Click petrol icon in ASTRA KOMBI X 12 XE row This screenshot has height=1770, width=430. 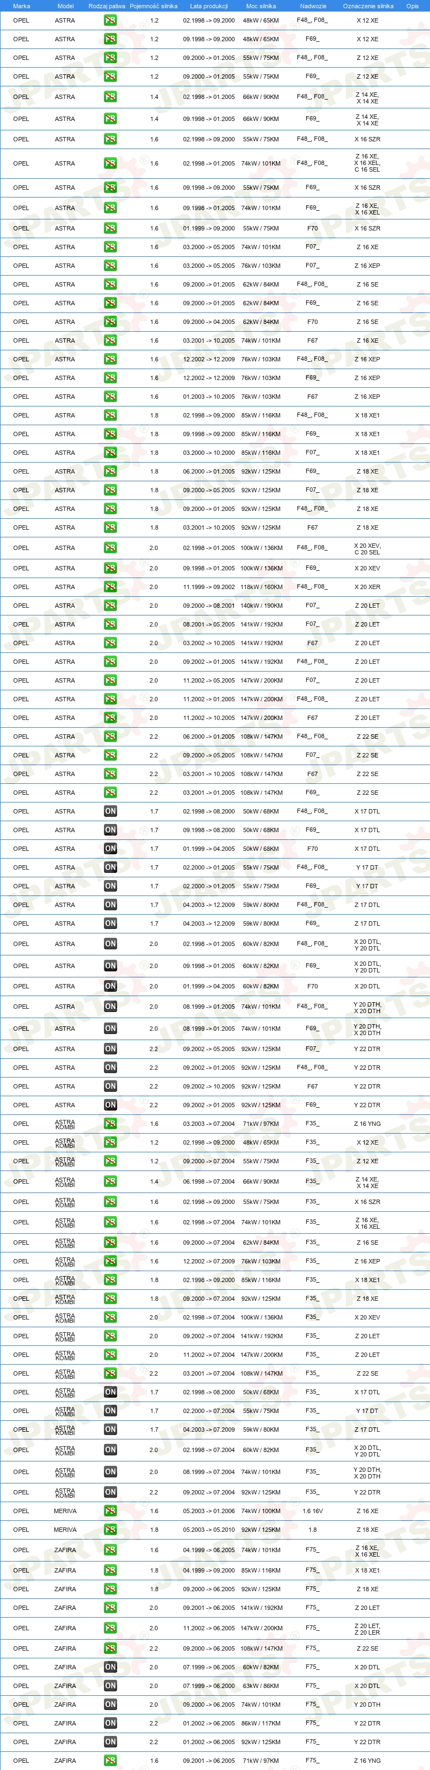pyautogui.click(x=110, y=1142)
